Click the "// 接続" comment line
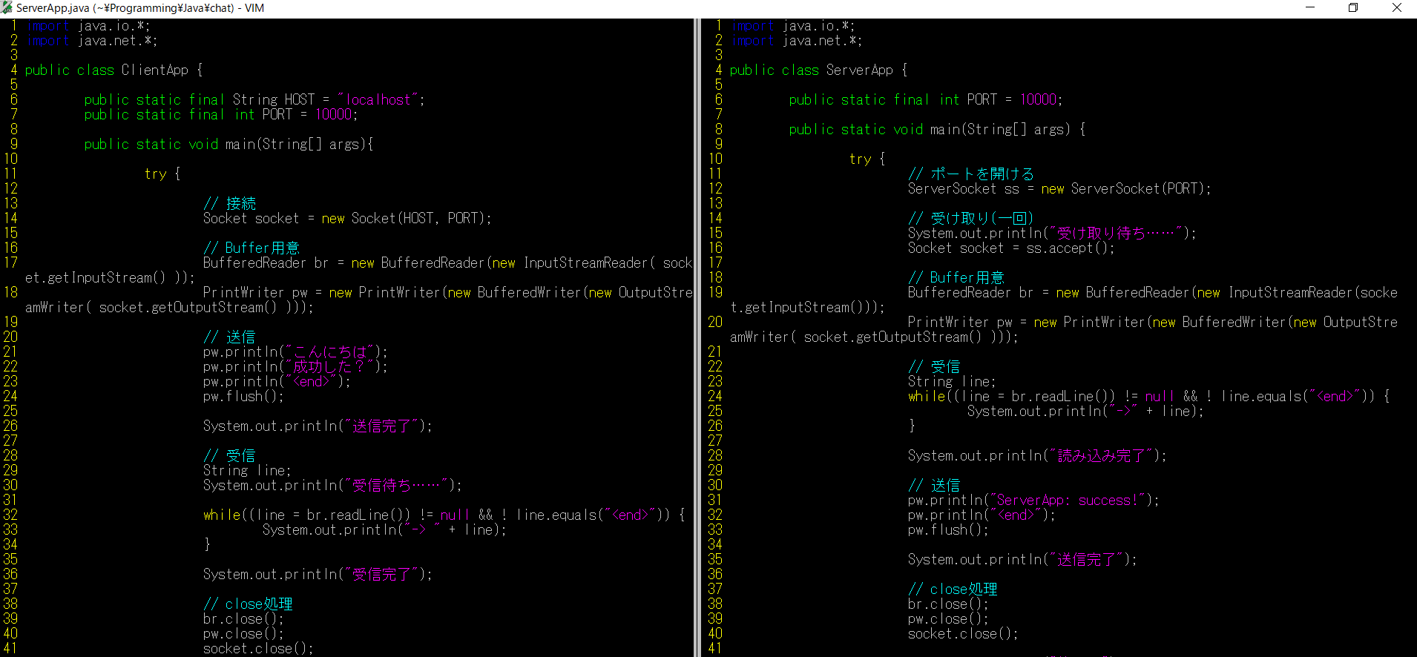This screenshot has width=1417, height=657. pyautogui.click(x=229, y=204)
